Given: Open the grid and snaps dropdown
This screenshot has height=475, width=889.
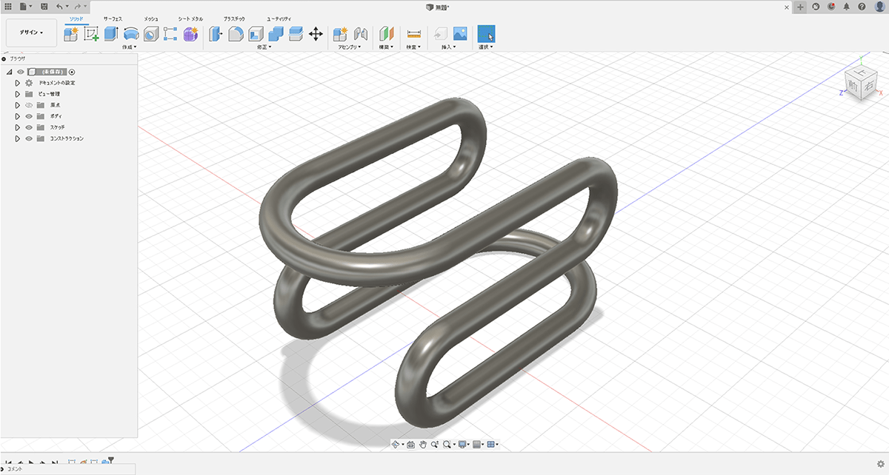Looking at the screenshot, I should tap(478, 444).
